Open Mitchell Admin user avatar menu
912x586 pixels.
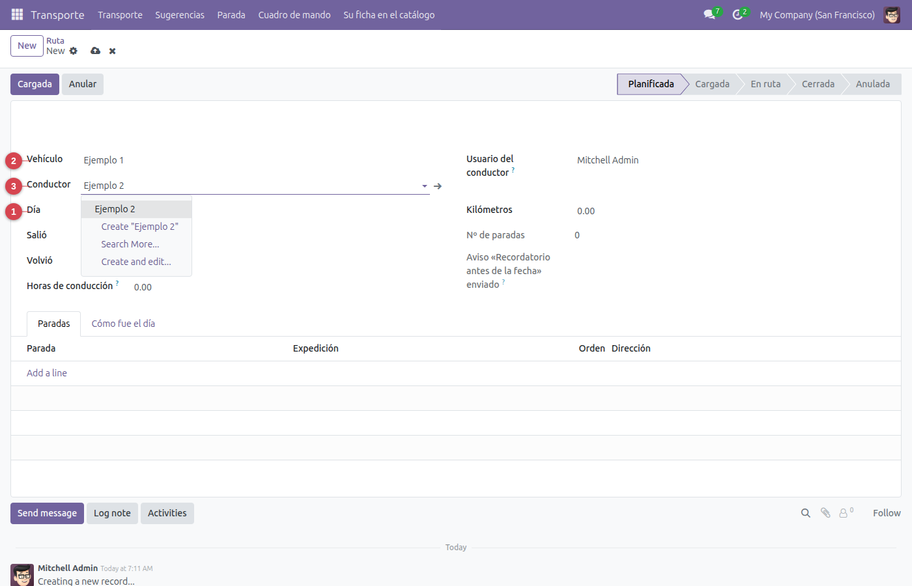892,14
